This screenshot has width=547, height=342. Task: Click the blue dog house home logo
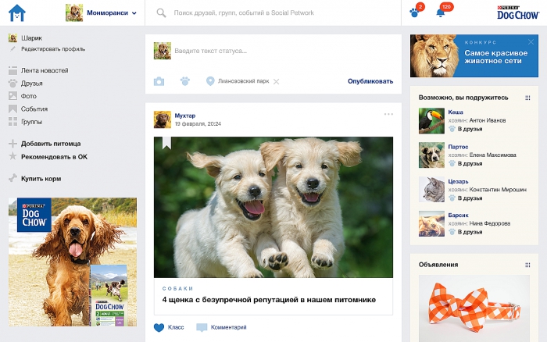tap(16, 13)
